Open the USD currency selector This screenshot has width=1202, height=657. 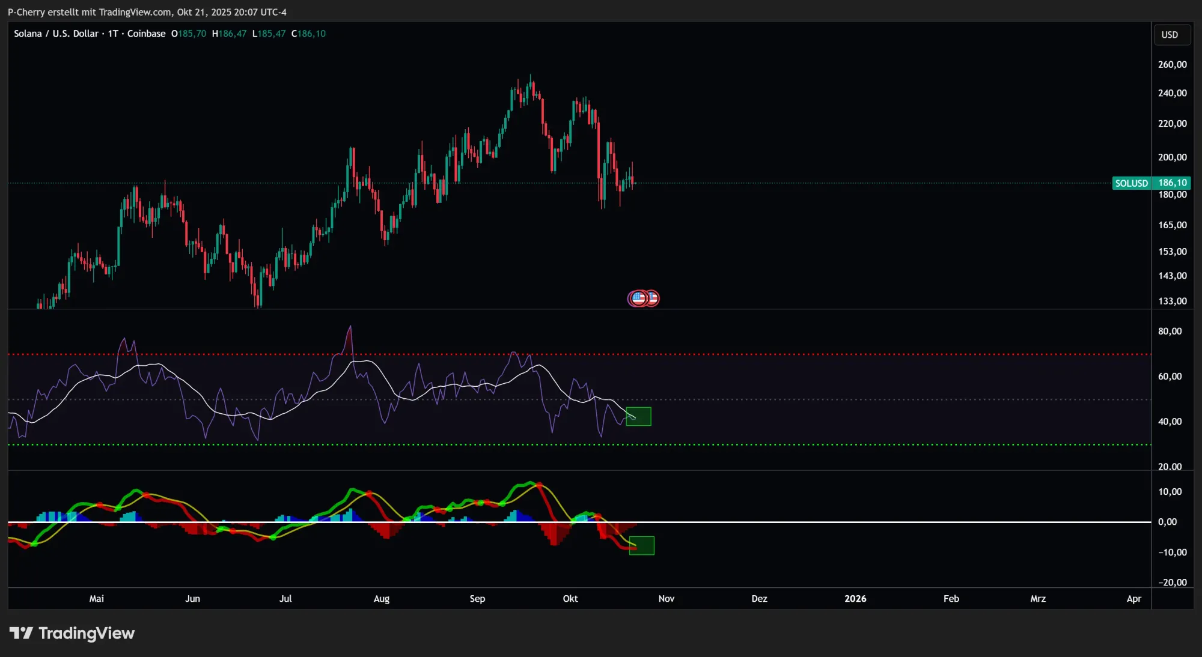click(1170, 35)
